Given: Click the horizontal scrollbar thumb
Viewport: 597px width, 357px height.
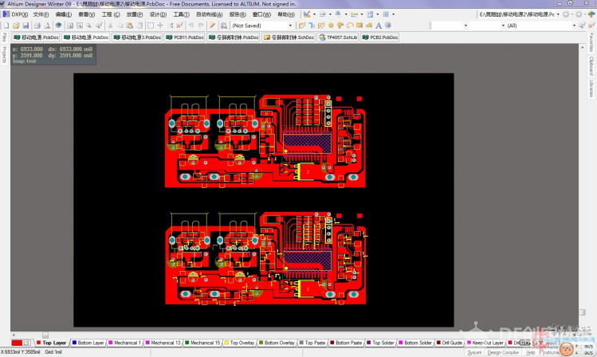Looking at the screenshot, I should (45, 335).
